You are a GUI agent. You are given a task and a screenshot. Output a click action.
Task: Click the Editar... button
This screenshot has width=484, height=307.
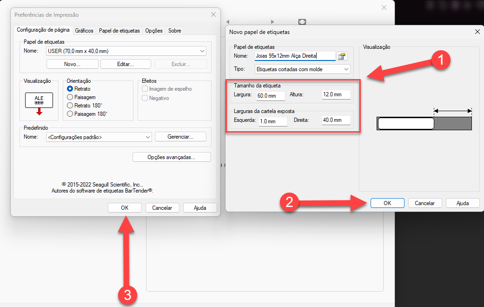pos(126,64)
